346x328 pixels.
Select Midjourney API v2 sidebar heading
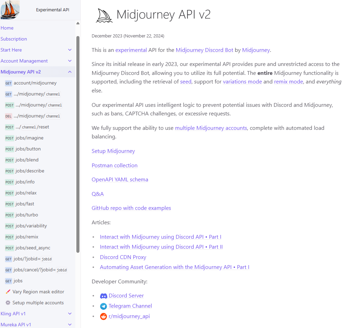[x=21, y=72]
